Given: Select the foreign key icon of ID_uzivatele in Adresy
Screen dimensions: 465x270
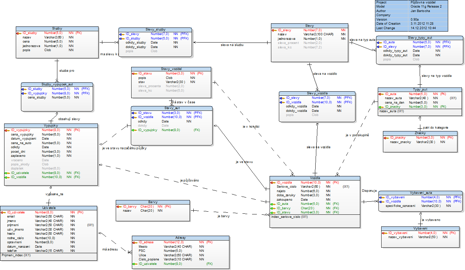Looking at the screenshot, I should pyautogui.click(x=135, y=264).
